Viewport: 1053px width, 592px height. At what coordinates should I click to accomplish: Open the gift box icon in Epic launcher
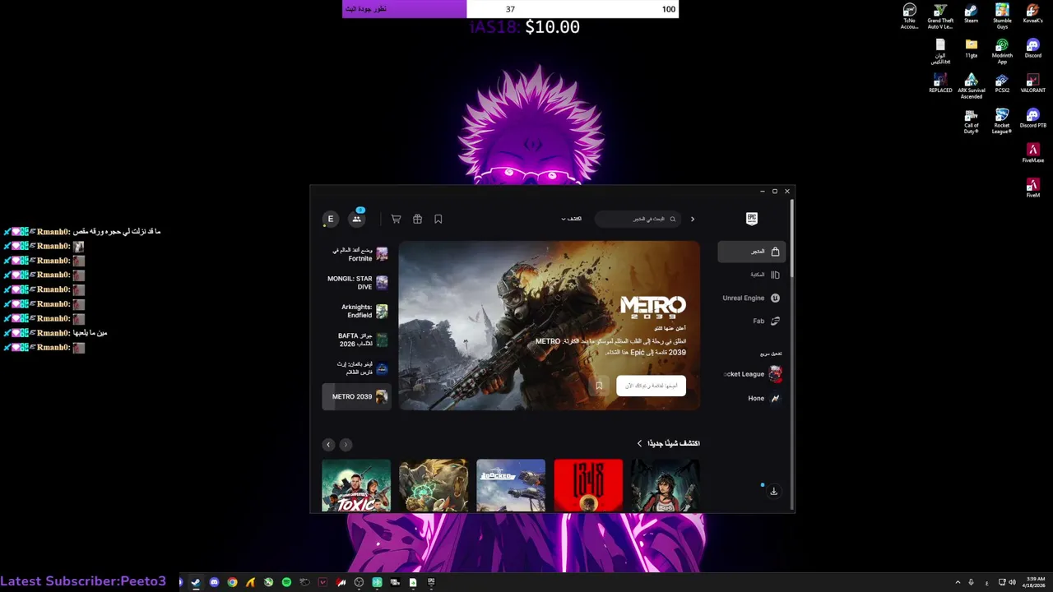coord(417,219)
